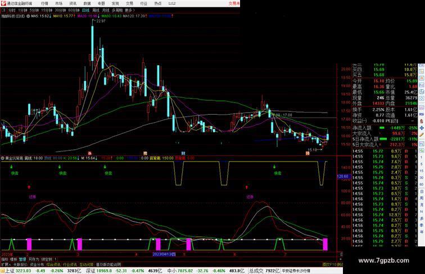Switch chart to 5分钟 period
The image size is (425, 274).
tap(34, 10)
